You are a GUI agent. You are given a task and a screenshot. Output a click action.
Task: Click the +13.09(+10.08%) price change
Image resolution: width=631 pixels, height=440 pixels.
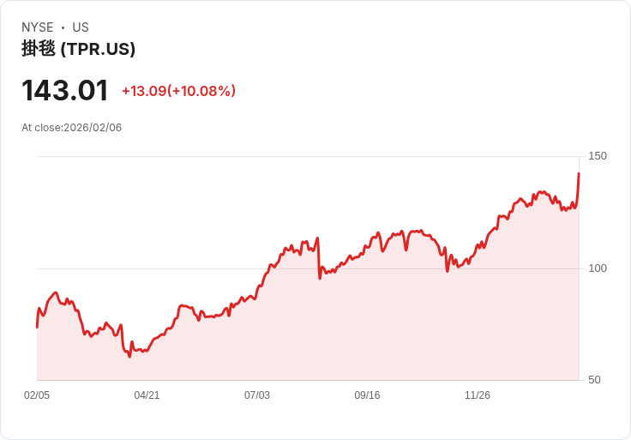[x=178, y=91]
